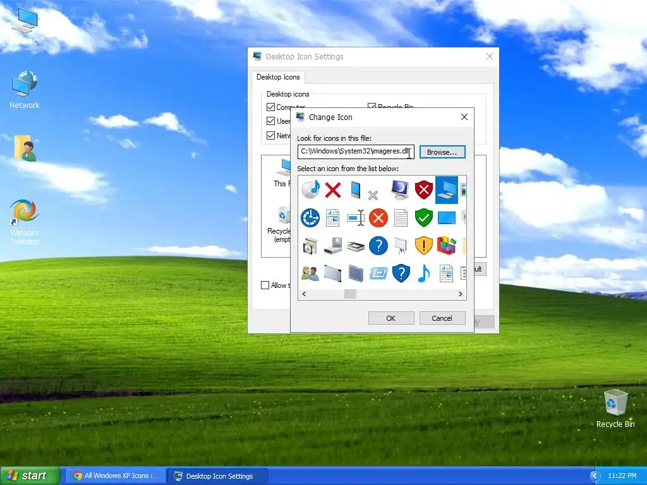Select the yellow shield exclamation warning icon

click(424, 246)
